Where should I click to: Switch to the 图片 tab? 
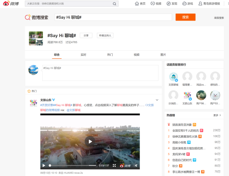pyautogui.click(x=163, y=55)
